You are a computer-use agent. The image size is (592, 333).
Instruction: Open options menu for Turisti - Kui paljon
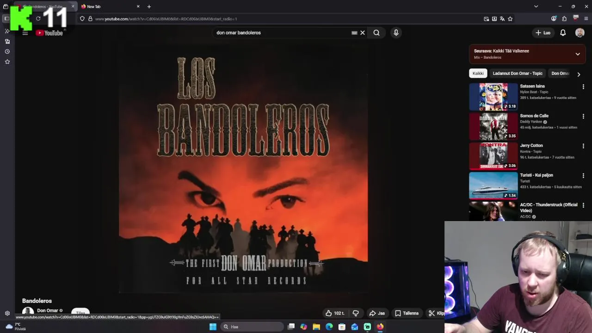tap(583, 175)
